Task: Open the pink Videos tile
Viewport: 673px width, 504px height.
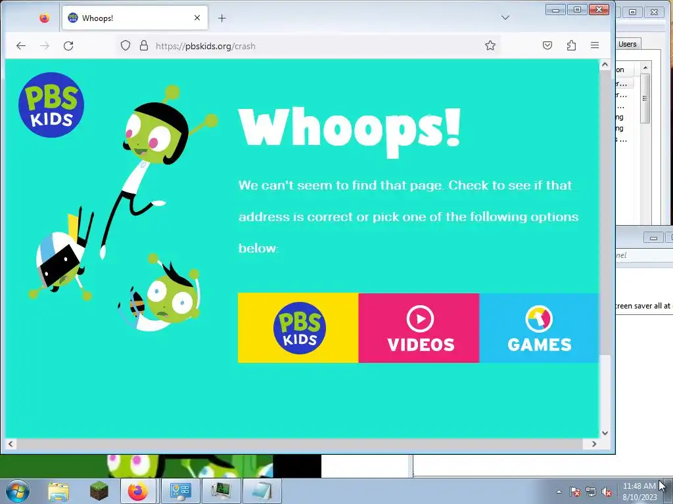Action: [x=419, y=328]
